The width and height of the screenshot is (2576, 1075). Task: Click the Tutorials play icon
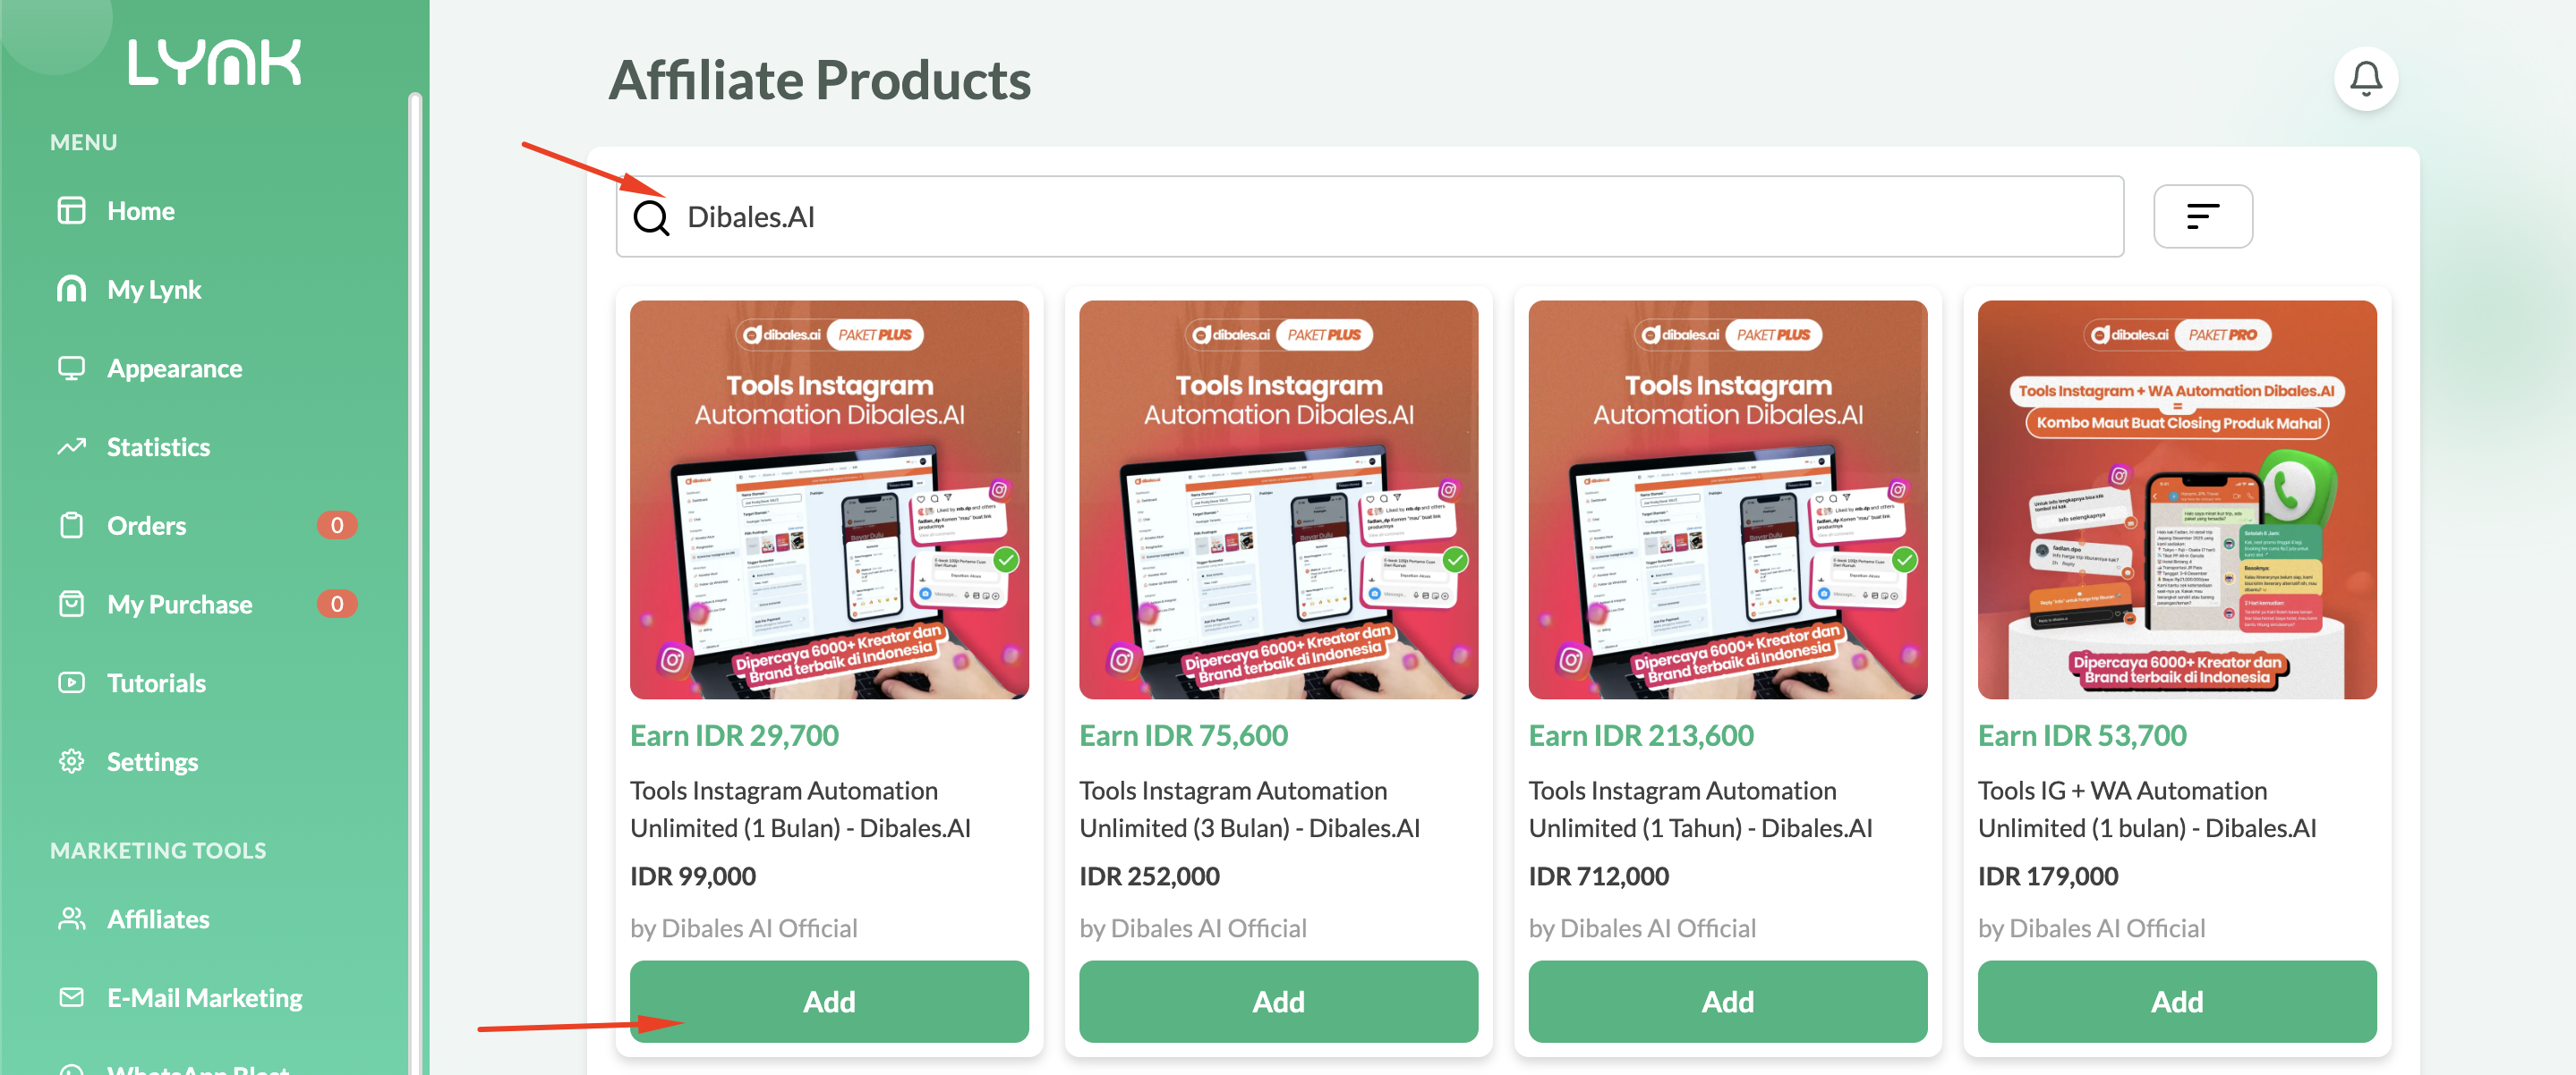point(71,682)
